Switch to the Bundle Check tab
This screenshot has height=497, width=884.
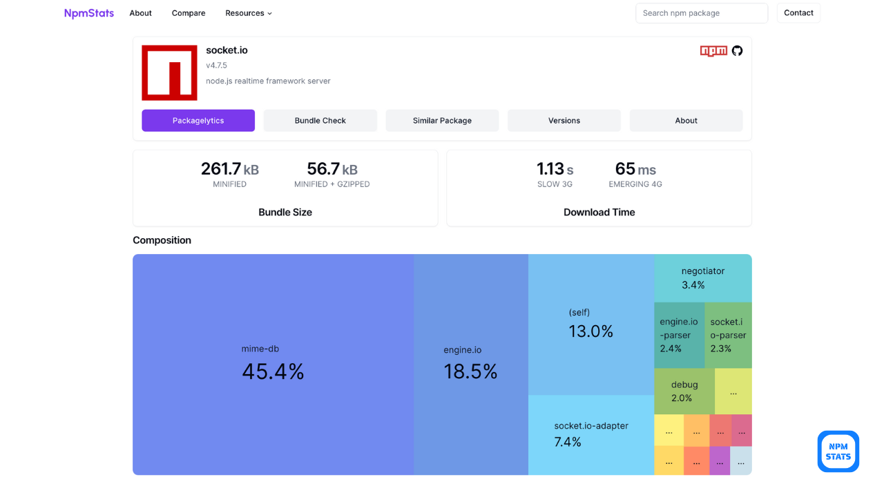320,120
